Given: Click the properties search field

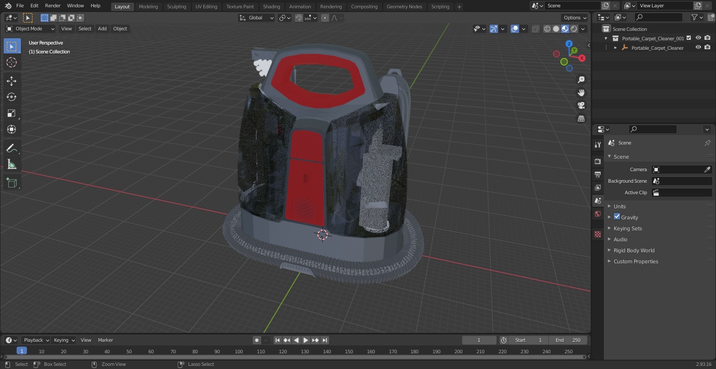Looking at the screenshot, I should pos(653,129).
